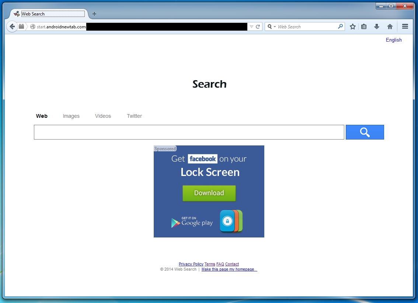Image resolution: width=418 pixels, height=303 pixels.
Task: Click the blue magnifier search button
Action: pyautogui.click(x=365, y=132)
